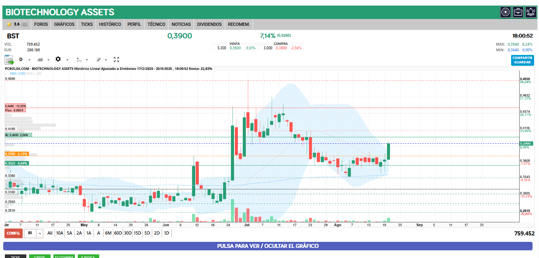This screenshot has width=539, height=258.
Task: Open the portfolio briefcase icon
Action: [518, 12]
